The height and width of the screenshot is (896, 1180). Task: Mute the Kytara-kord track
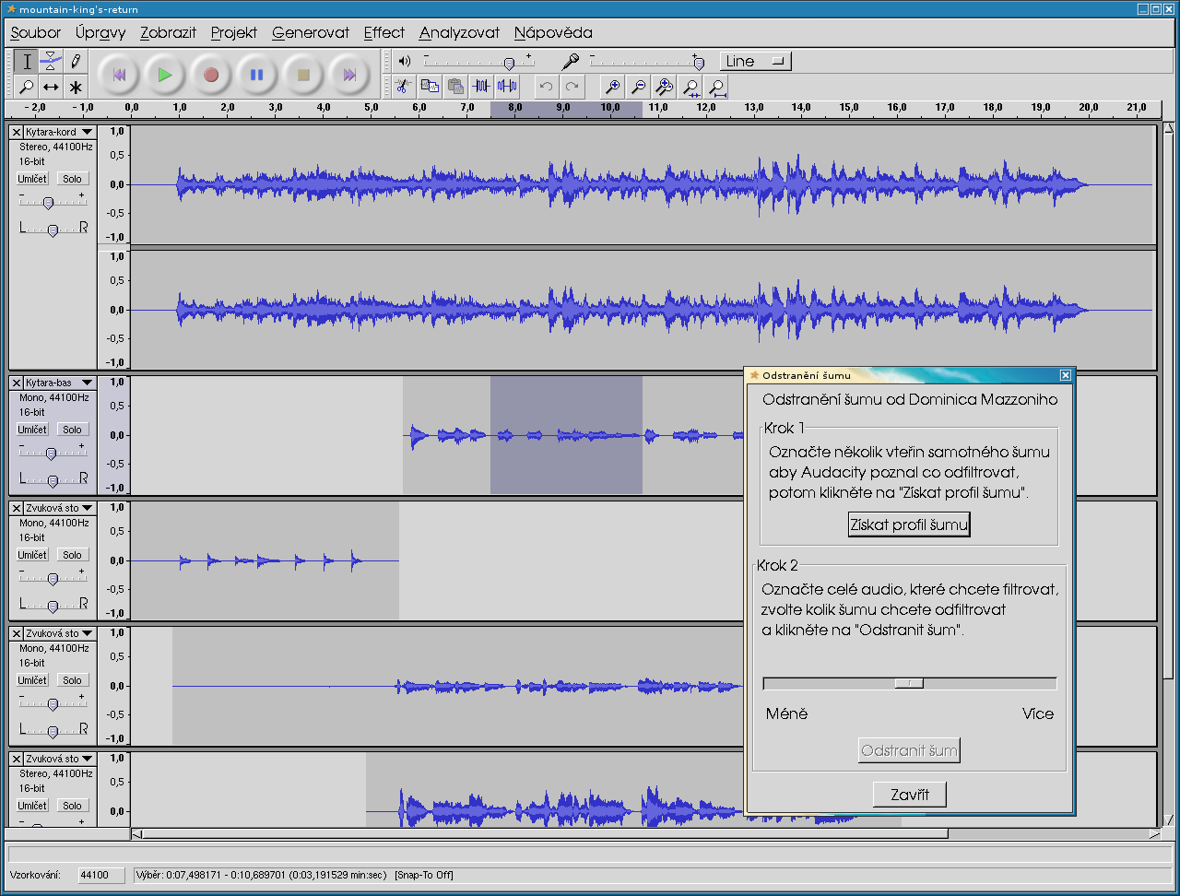(33, 179)
